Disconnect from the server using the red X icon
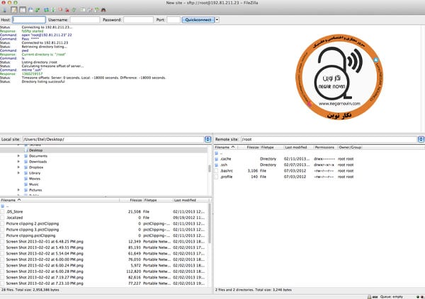This screenshot has height=299, width=425. (x=67, y=11)
